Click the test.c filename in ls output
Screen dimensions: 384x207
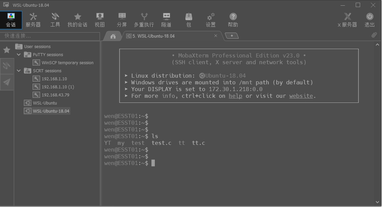pyautogui.click(x=162, y=143)
